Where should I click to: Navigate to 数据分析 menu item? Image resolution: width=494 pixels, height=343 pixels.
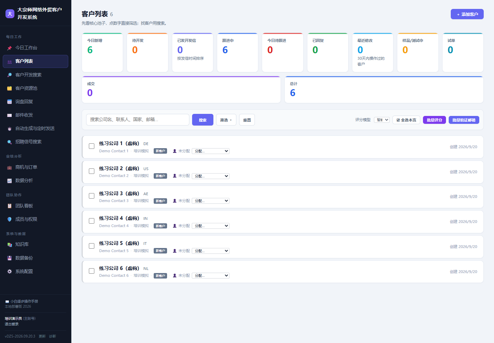point(35,181)
